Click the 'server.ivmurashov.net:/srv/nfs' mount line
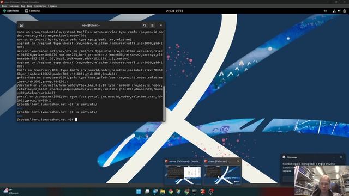This screenshot has width=349, height=196. coord(90,55)
